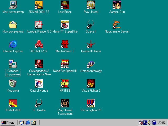Open the Пуск start menu button
Image resolution: width=168 pixels, height=126 pixels.
tap(8, 123)
